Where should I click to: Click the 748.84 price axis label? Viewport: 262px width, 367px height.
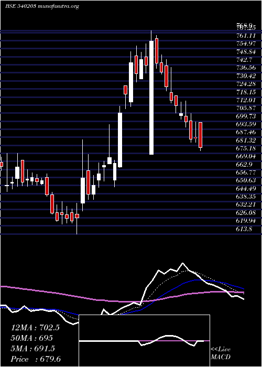tap(246, 51)
